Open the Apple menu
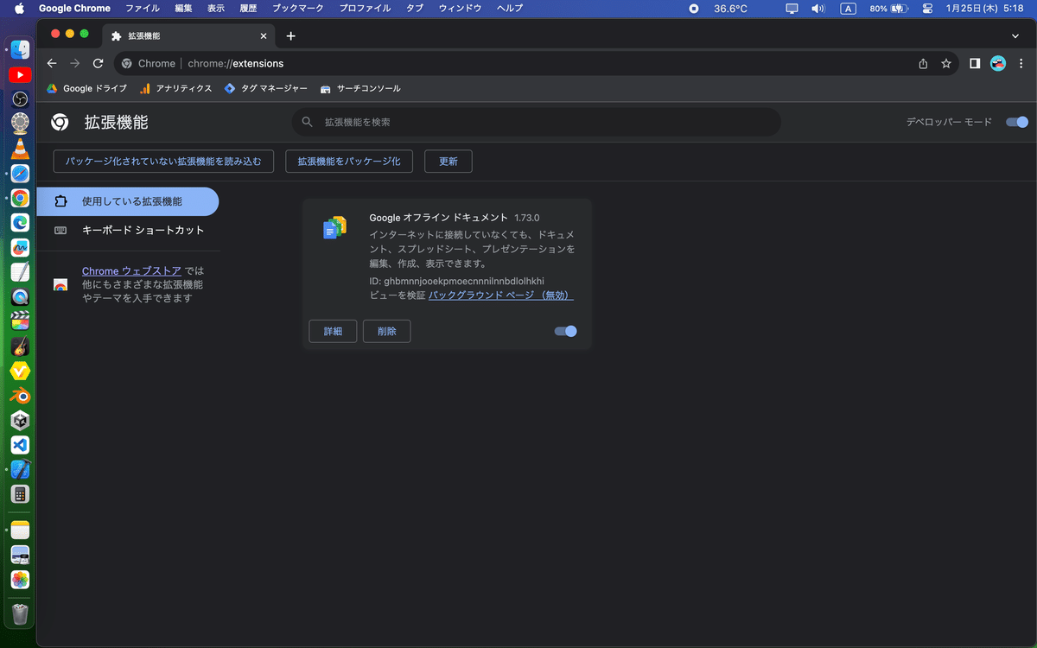The image size is (1037, 648). [x=19, y=8]
